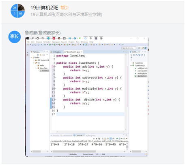
Task: Click the blue 家长 avatar
Action: pyautogui.click(x=15, y=37)
